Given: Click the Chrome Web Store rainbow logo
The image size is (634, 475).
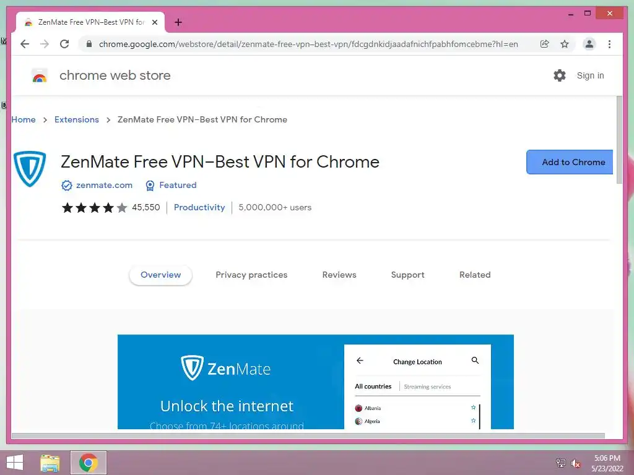Looking at the screenshot, I should point(39,75).
